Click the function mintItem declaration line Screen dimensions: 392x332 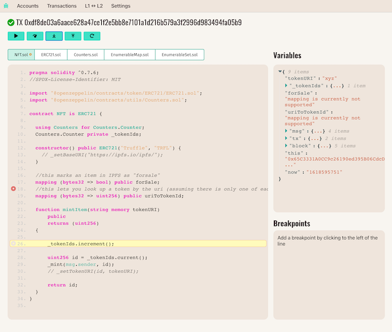pyautogui.click(x=97, y=210)
